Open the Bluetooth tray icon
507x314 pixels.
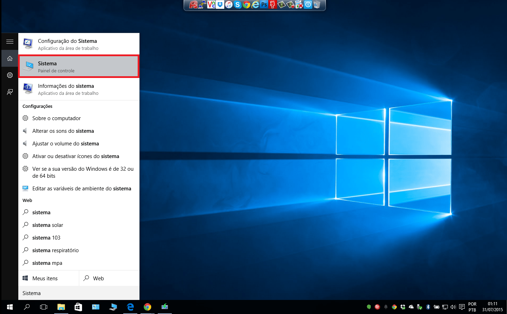(428, 307)
